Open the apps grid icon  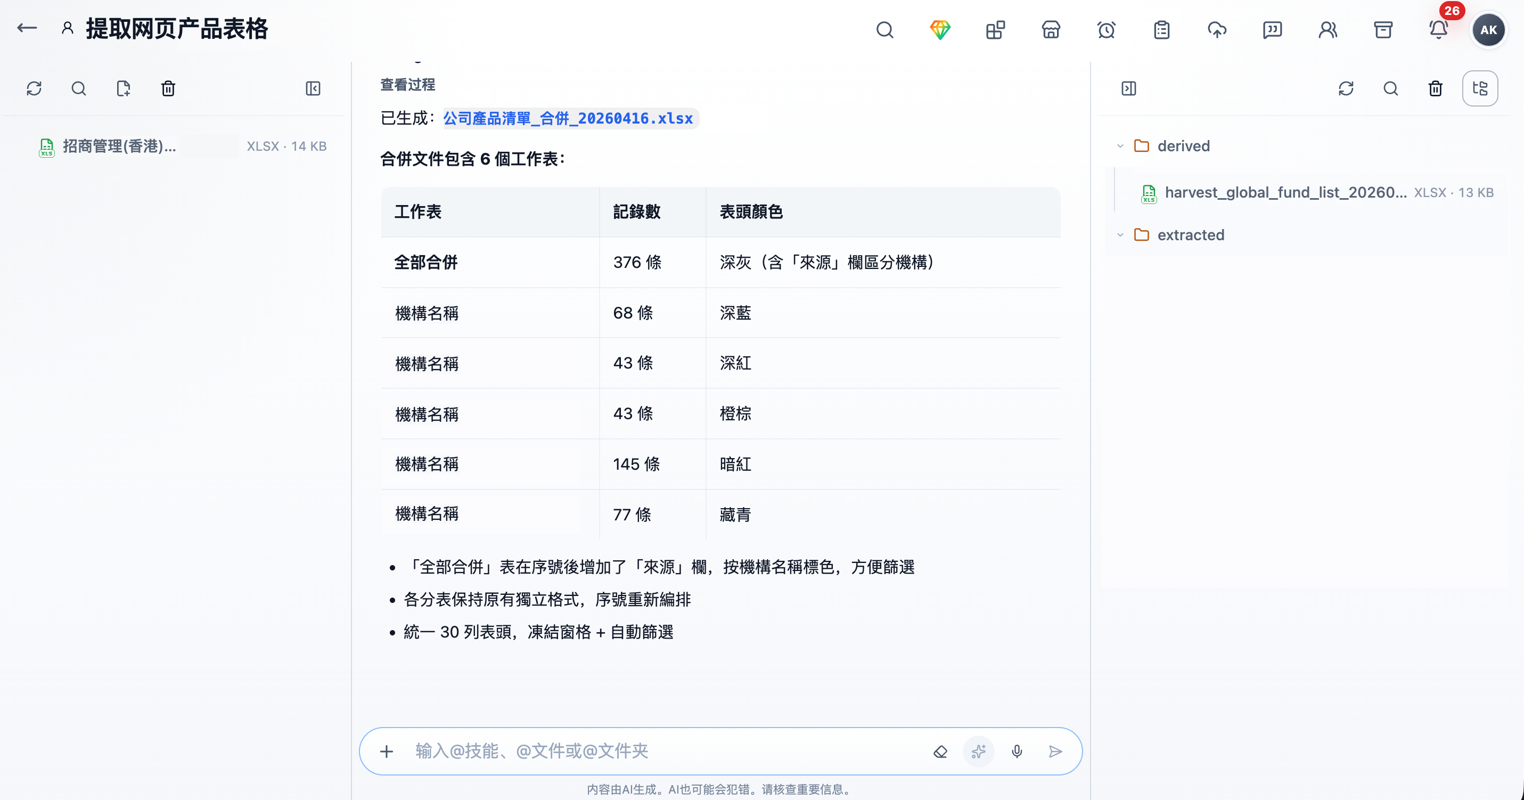tap(995, 30)
